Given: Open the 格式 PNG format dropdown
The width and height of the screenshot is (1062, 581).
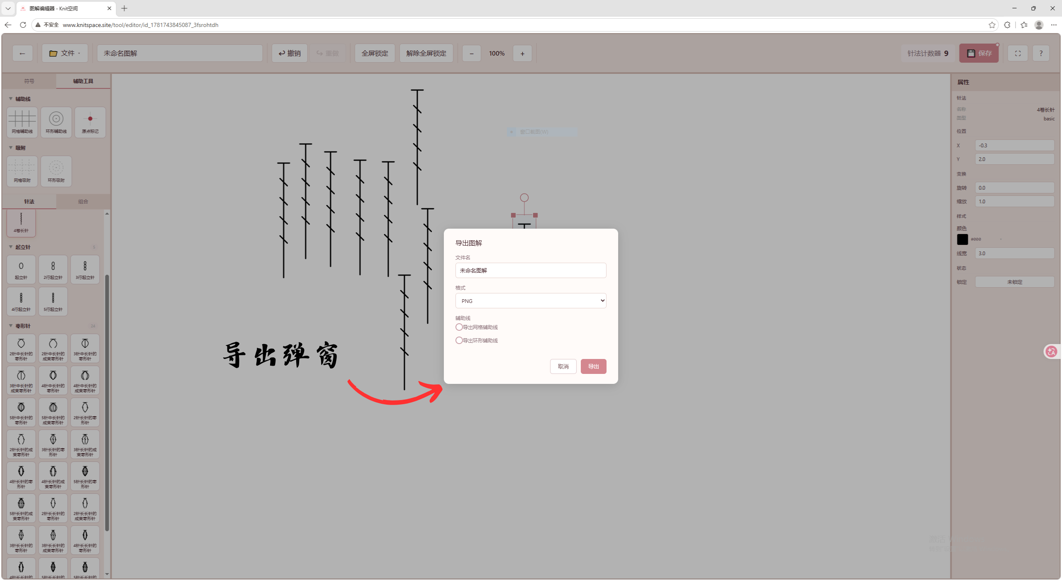Looking at the screenshot, I should (531, 301).
